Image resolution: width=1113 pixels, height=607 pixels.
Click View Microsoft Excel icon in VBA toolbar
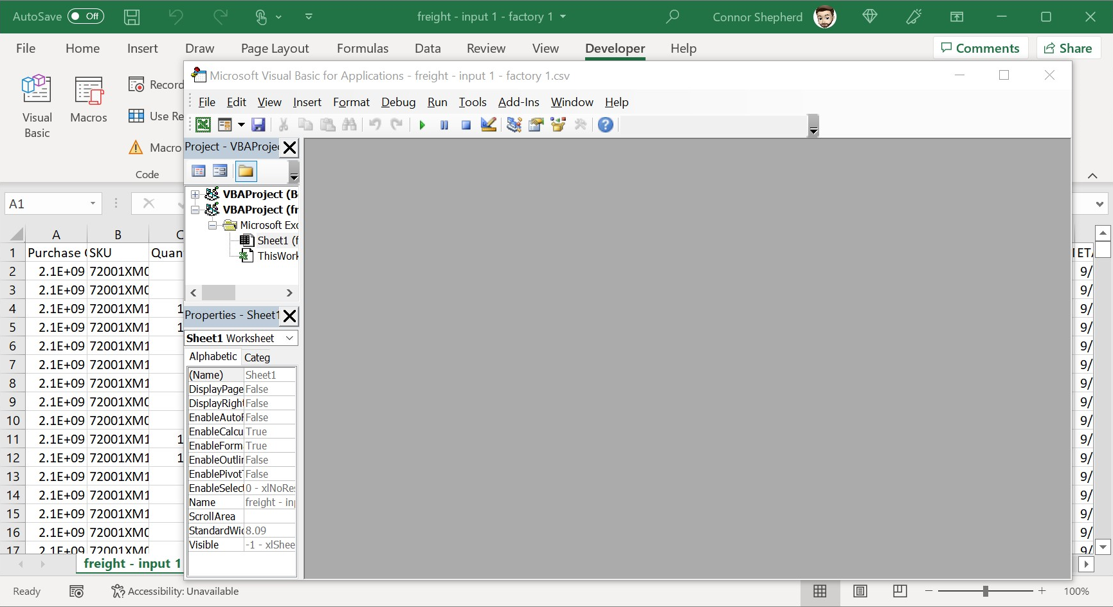(203, 125)
